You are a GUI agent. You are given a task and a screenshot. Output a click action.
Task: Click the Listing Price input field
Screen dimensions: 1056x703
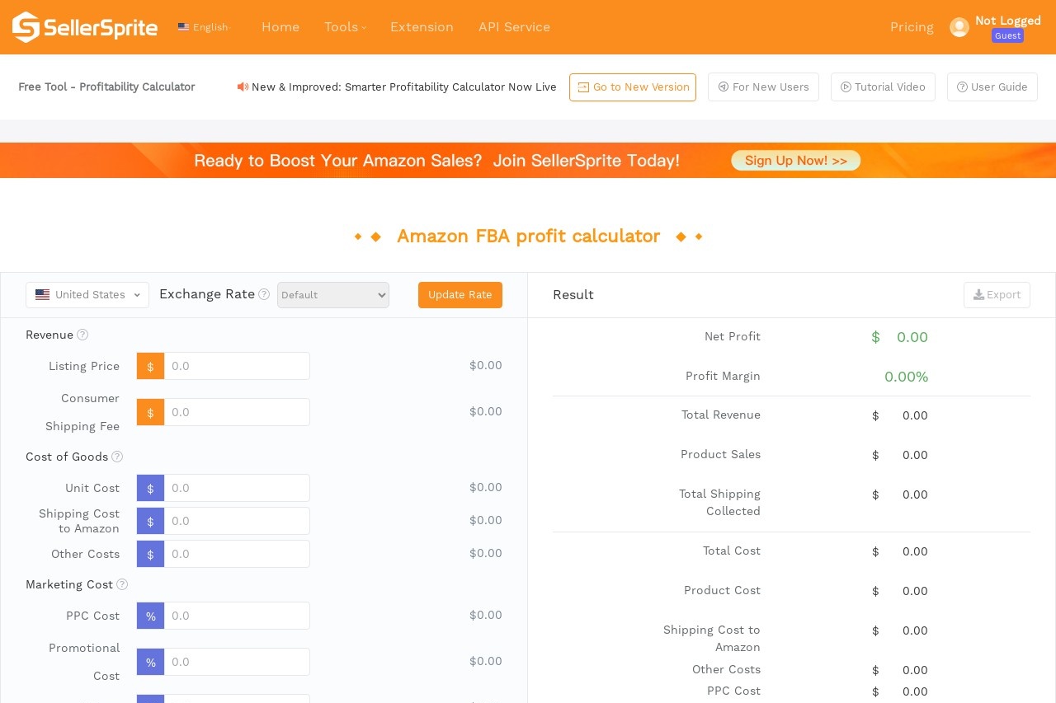coord(237,366)
